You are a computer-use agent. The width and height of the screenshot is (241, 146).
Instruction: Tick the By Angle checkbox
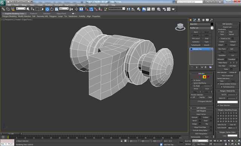click(x=192, y=86)
